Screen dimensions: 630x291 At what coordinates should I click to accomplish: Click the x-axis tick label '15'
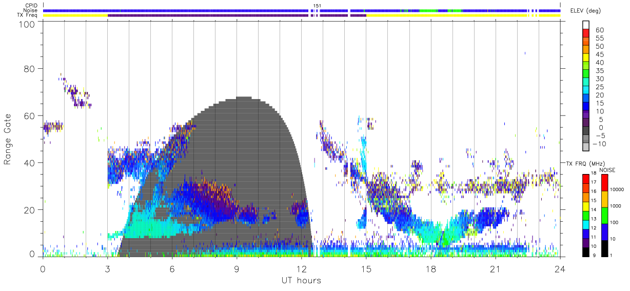tap(366, 269)
